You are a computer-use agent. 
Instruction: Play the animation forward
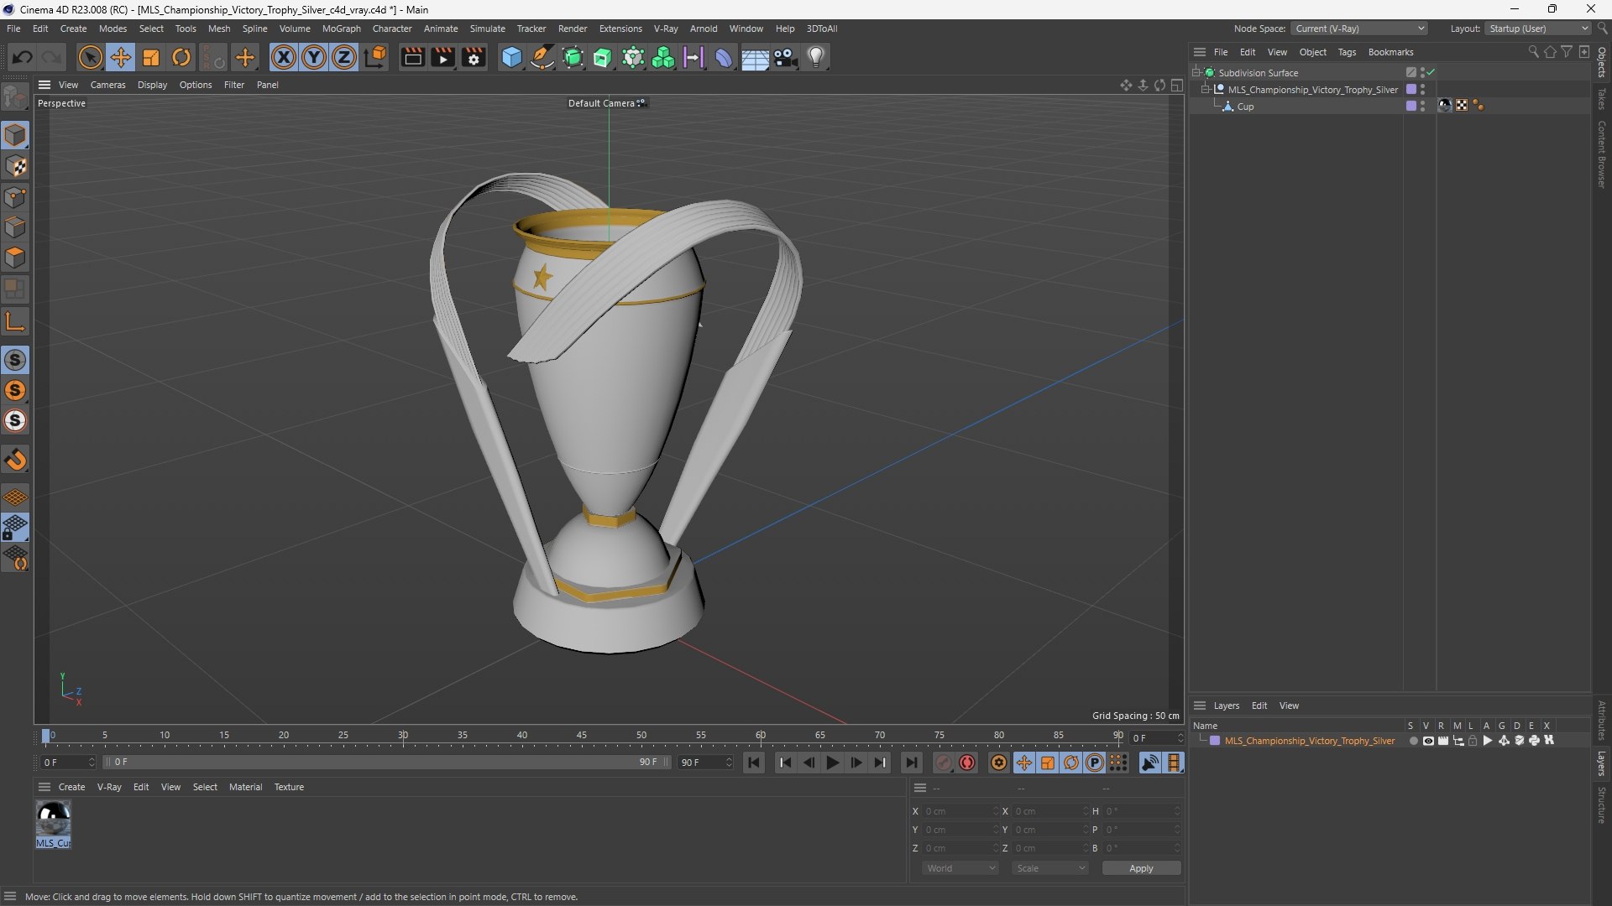[x=832, y=763]
